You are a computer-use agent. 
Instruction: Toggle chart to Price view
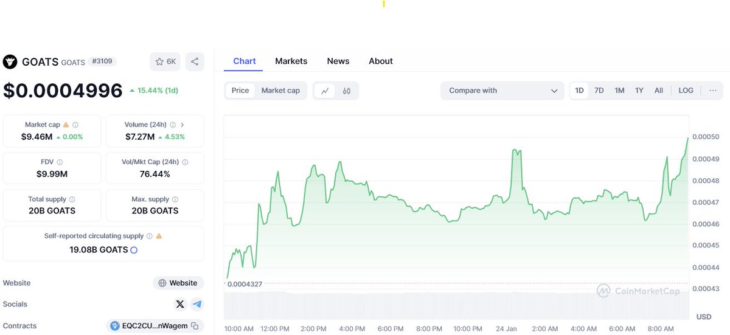240,91
